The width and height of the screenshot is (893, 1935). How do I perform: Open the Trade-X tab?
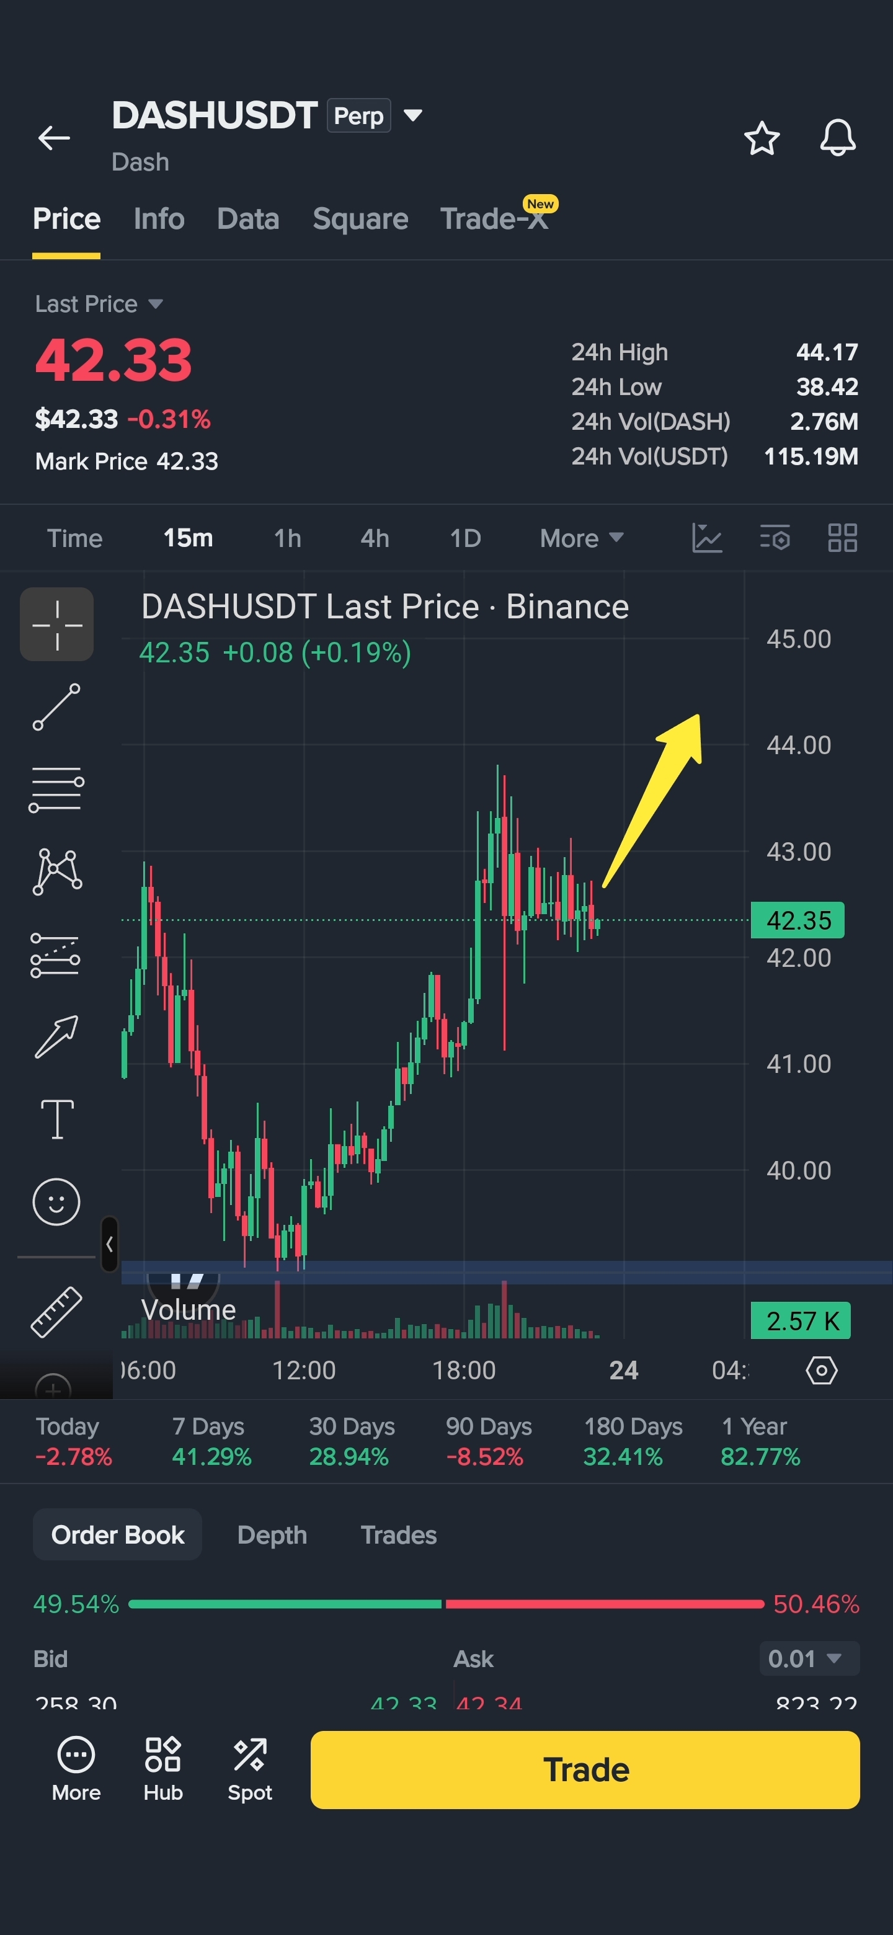click(494, 218)
